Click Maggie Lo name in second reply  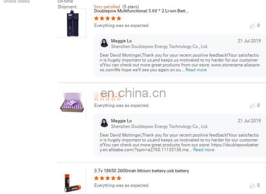pyautogui.click(x=121, y=121)
